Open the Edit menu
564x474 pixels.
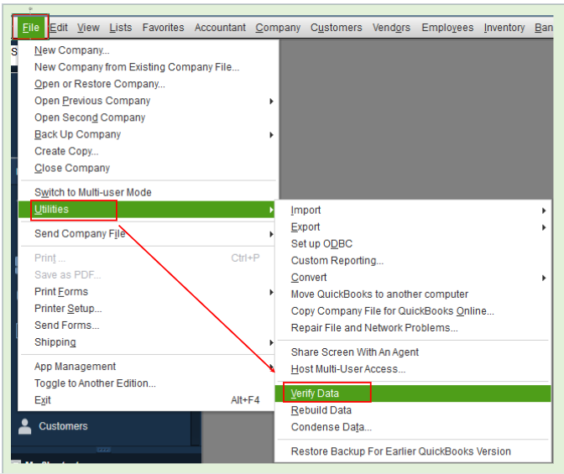point(59,28)
